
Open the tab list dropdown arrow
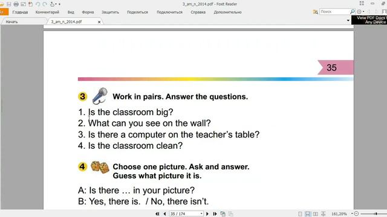pyautogui.click(x=348, y=20)
